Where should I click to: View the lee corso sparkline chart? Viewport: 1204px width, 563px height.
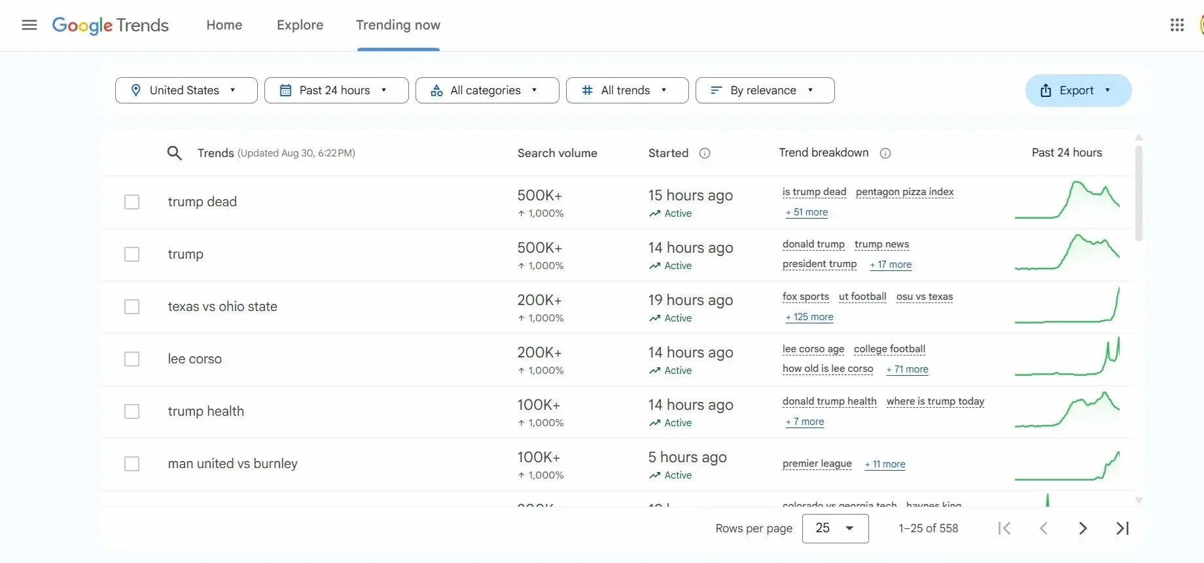click(1067, 356)
